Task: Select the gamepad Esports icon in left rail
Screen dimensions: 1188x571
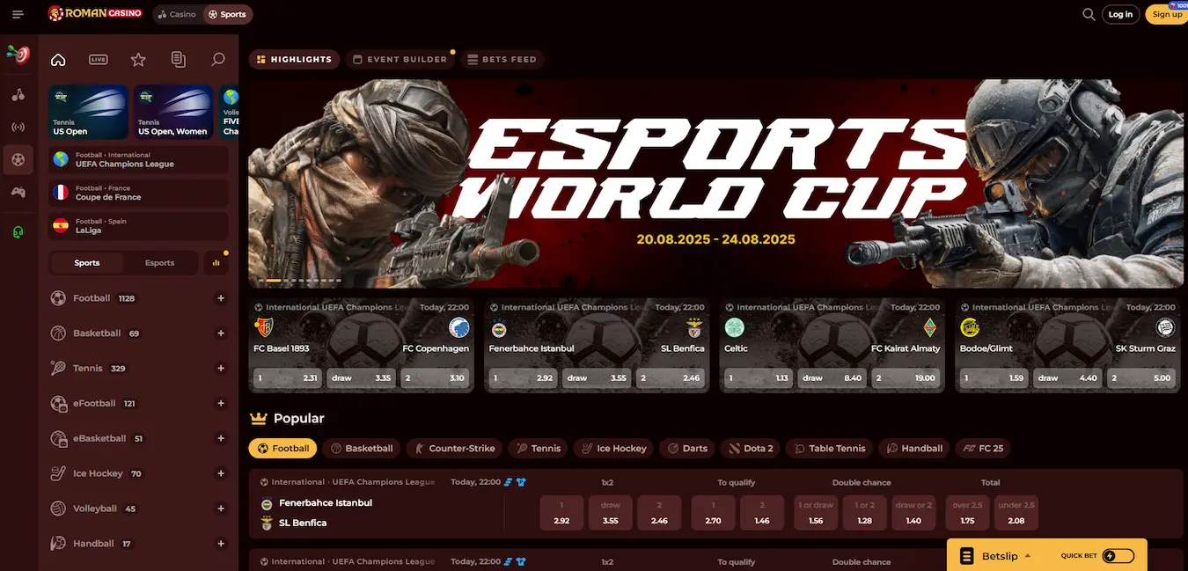Action: click(18, 192)
